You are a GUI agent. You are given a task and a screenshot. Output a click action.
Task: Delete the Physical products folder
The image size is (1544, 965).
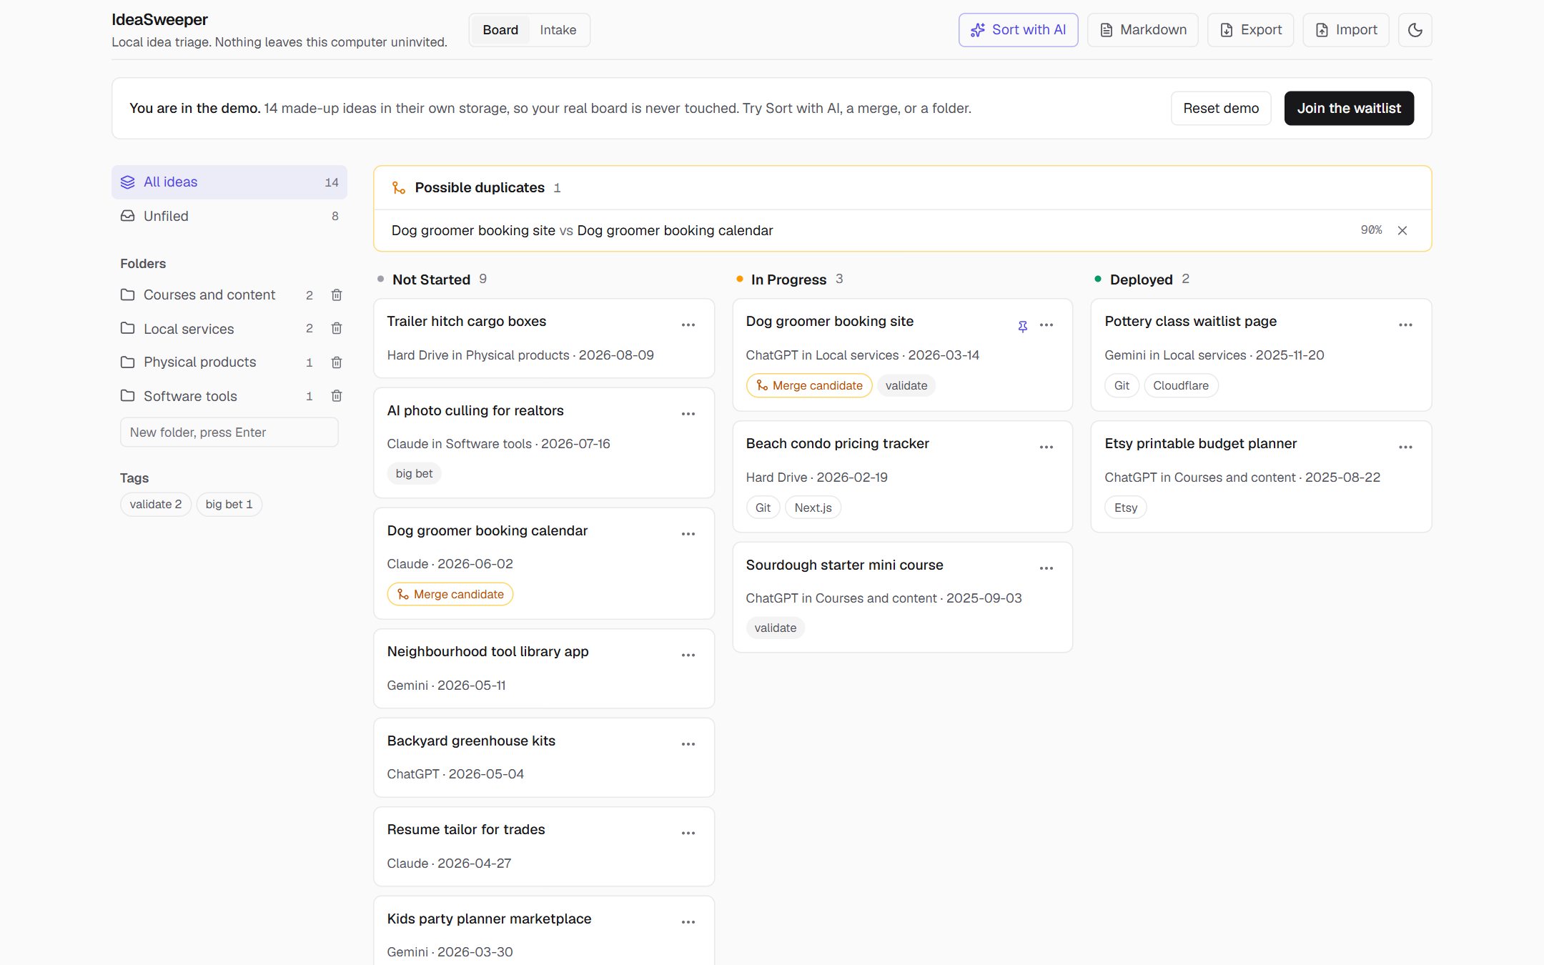pyautogui.click(x=337, y=362)
